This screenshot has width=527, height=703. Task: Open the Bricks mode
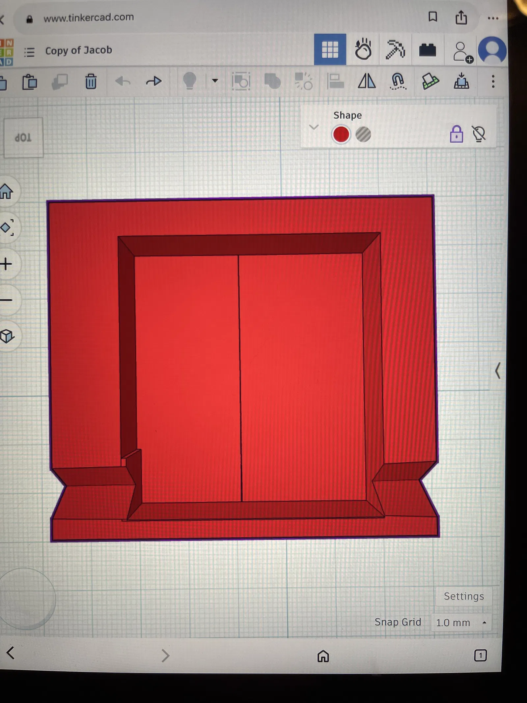(x=428, y=50)
